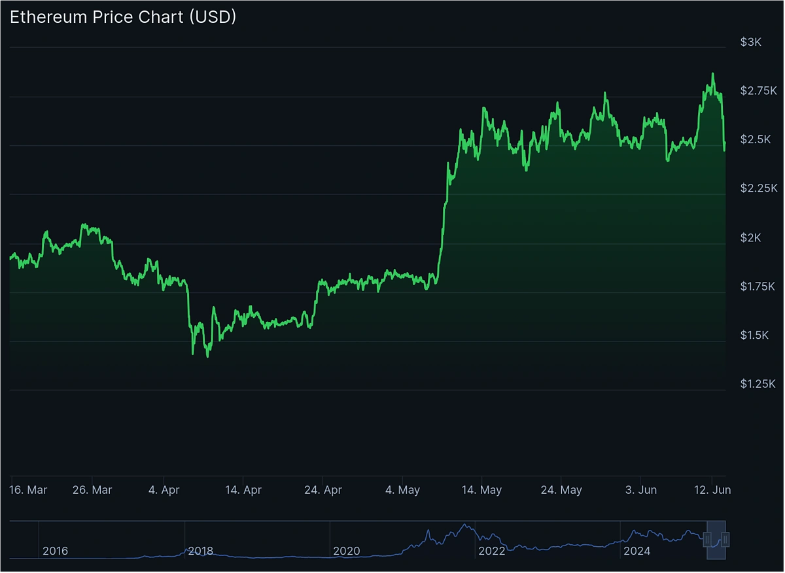Click the "24. Apr" date label

(x=323, y=490)
